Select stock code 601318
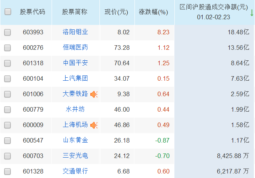The height and width of the screenshot is (178, 255). click(x=33, y=63)
